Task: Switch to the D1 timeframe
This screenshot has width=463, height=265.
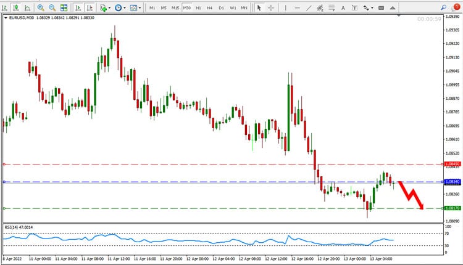Action: coord(221,8)
